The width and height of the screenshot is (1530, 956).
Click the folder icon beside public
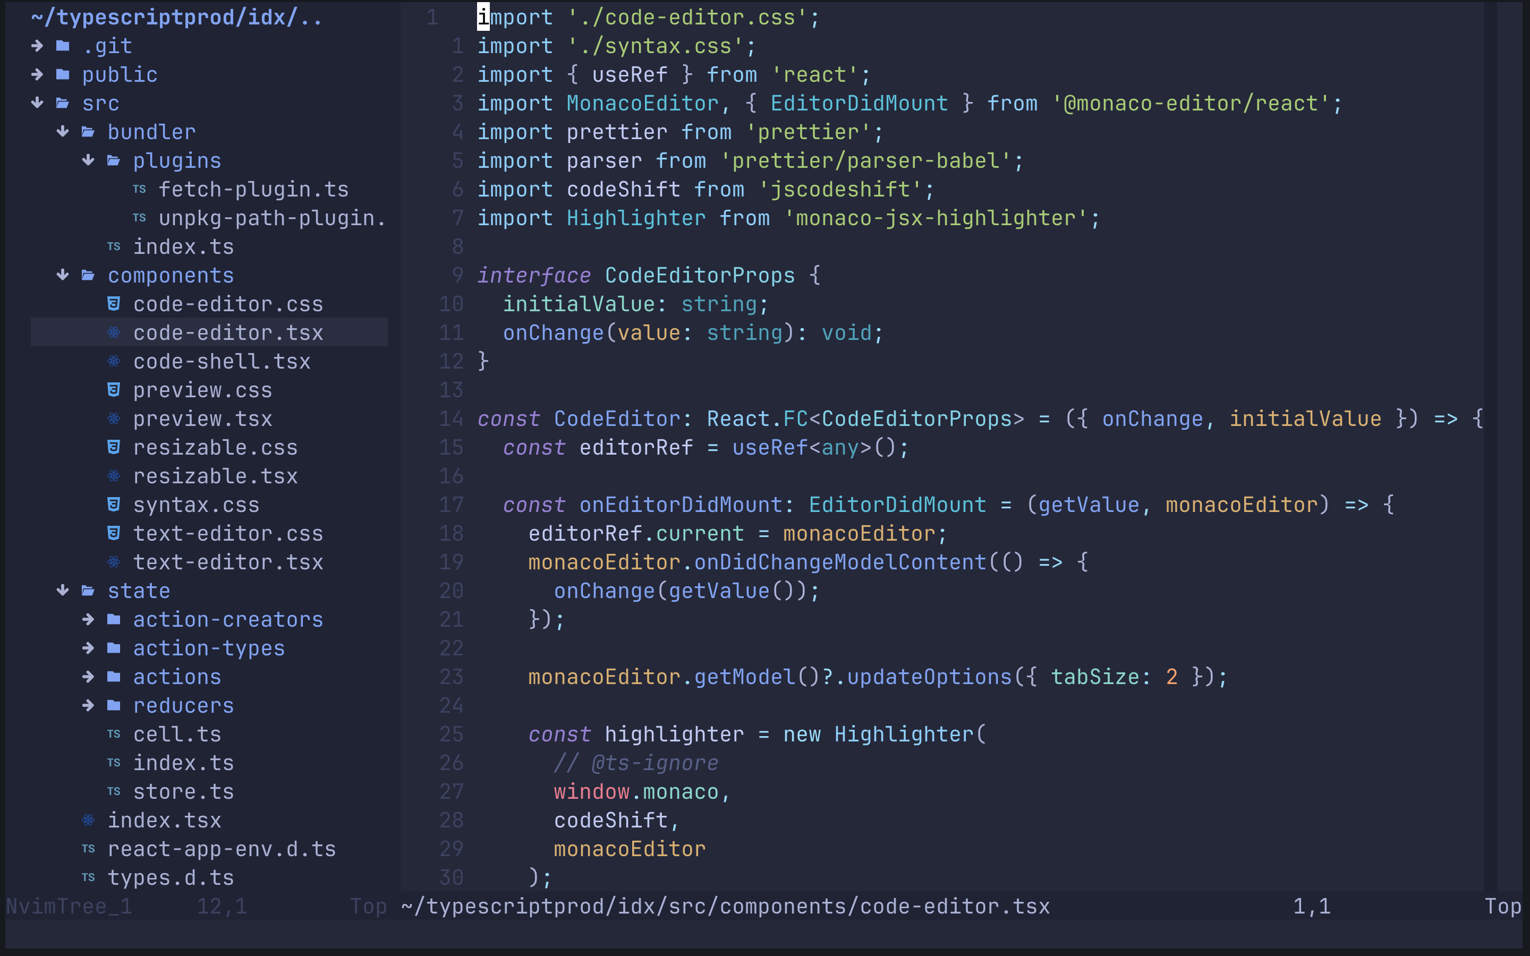[x=63, y=74]
